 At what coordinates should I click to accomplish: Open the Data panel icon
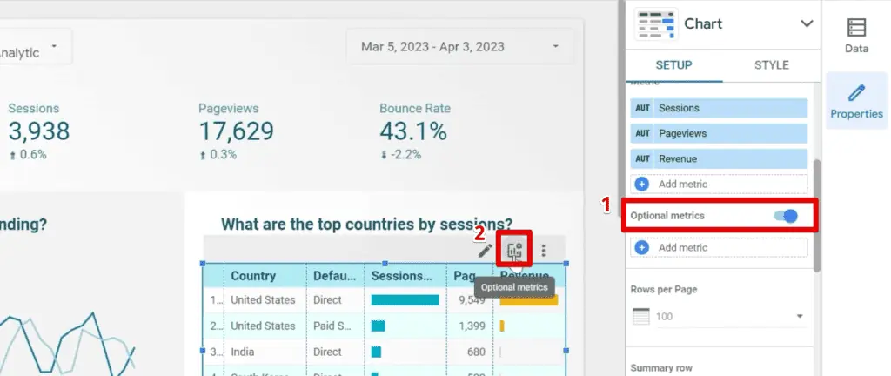(x=856, y=28)
